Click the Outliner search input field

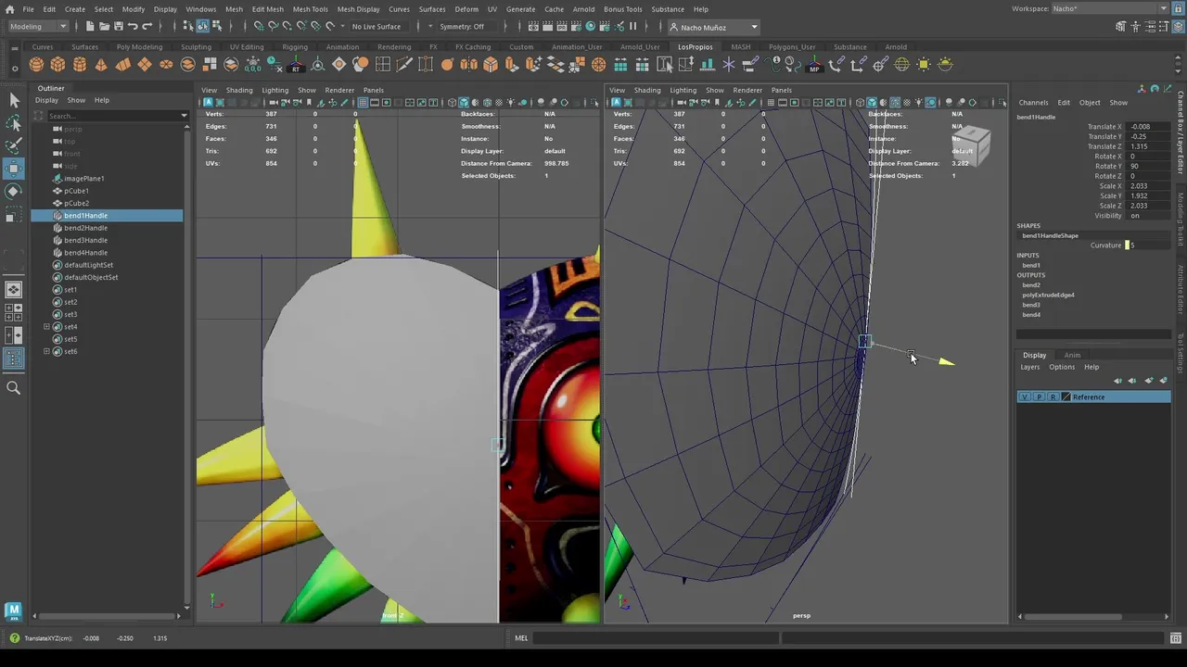(x=111, y=116)
